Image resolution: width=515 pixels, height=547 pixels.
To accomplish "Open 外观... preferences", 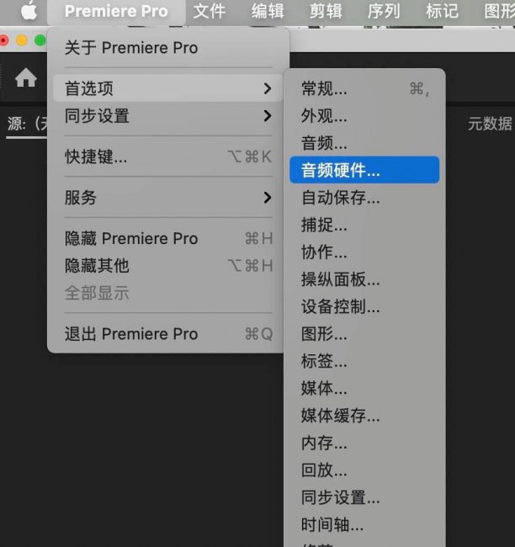I will click(x=364, y=115).
